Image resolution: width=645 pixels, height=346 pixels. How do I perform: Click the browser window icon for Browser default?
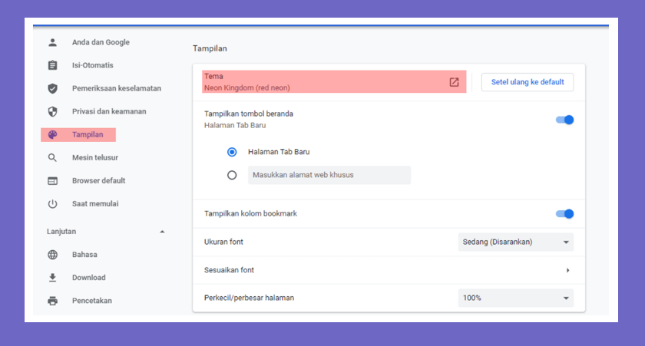click(x=53, y=181)
